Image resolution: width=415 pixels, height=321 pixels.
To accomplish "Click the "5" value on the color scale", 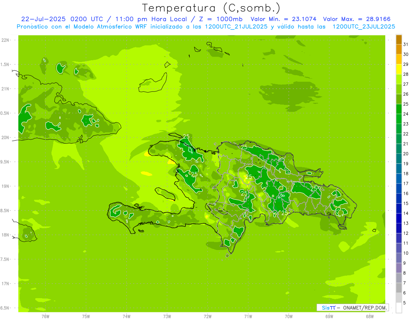I will tap(405, 303).
